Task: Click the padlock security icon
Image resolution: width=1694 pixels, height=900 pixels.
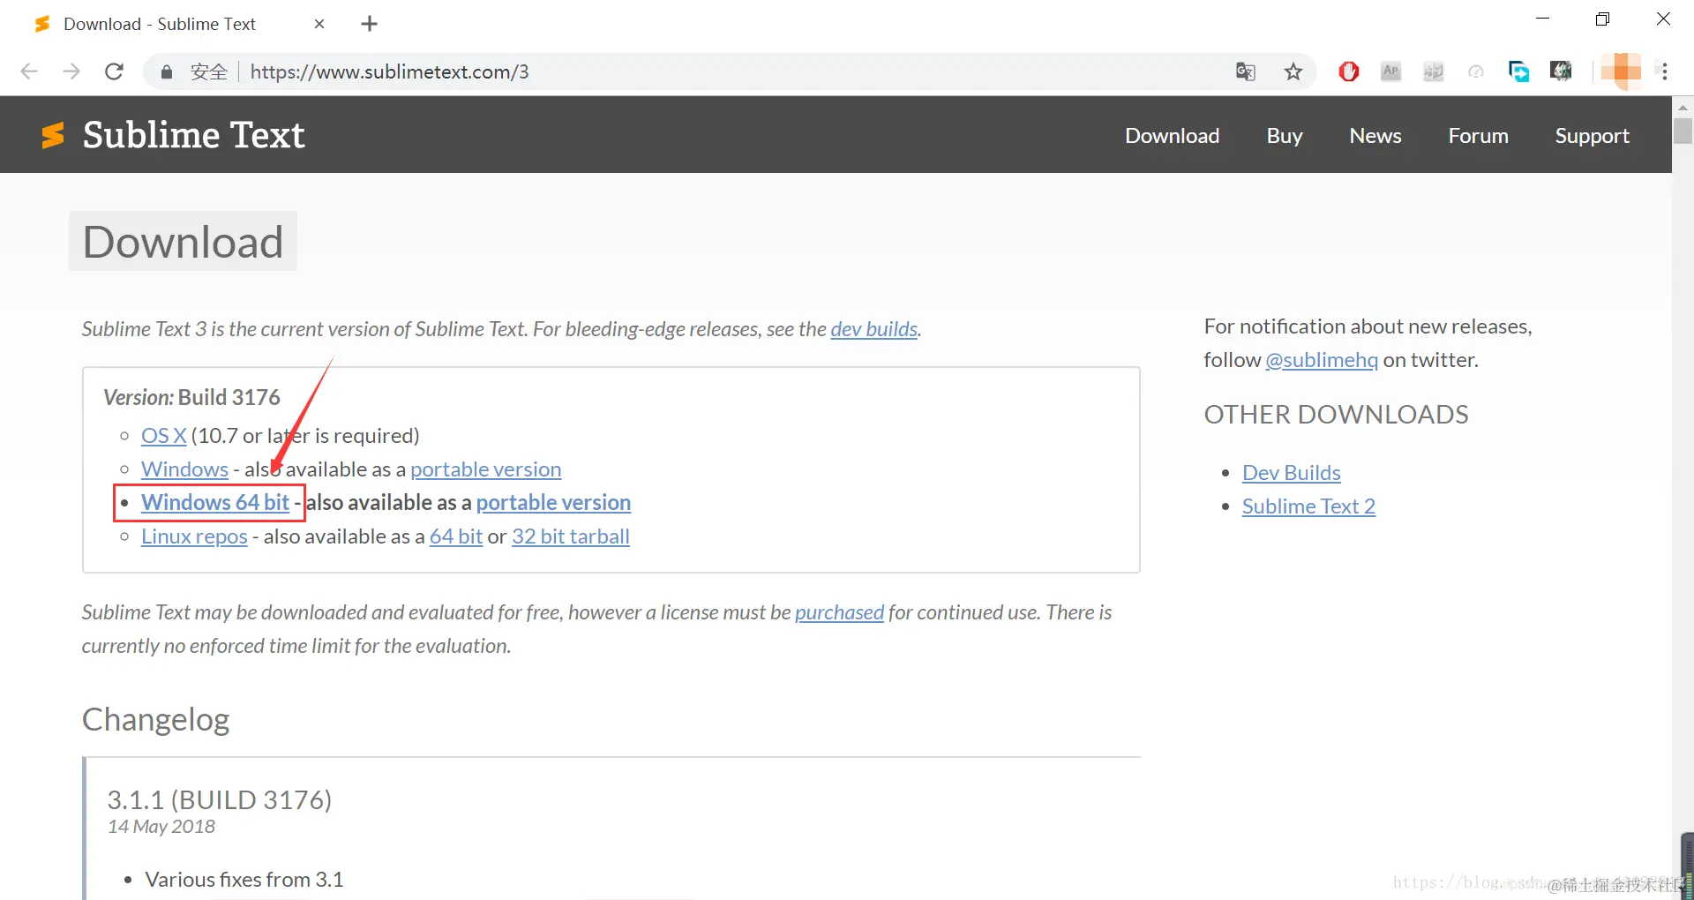Action: coord(166,71)
